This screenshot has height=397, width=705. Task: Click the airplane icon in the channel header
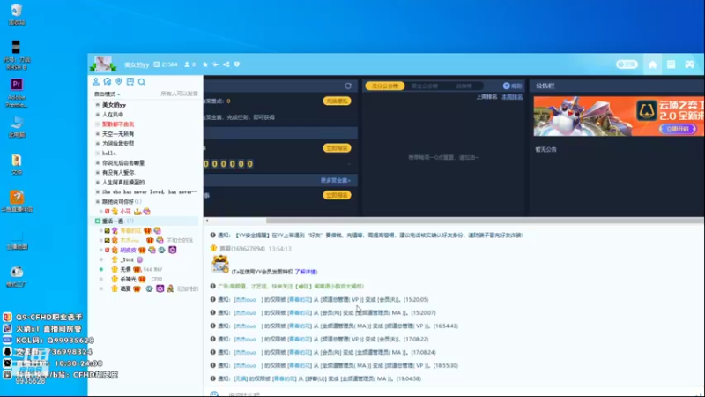(x=215, y=64)
